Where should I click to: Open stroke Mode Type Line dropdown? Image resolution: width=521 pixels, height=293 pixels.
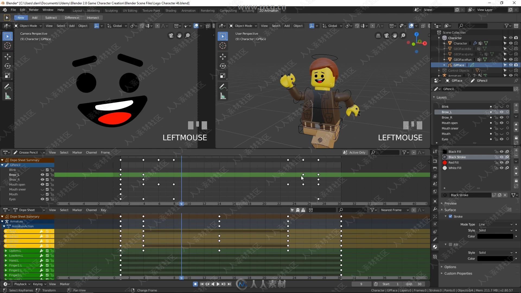pyautogui.click(x=495, y=224)
